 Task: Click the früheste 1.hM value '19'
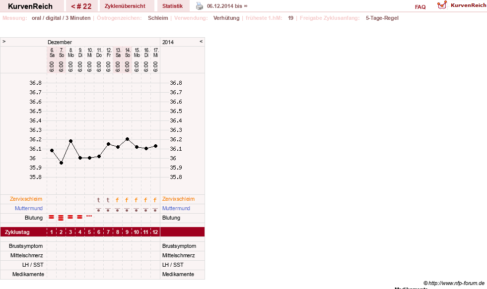(x=291, y=18)
